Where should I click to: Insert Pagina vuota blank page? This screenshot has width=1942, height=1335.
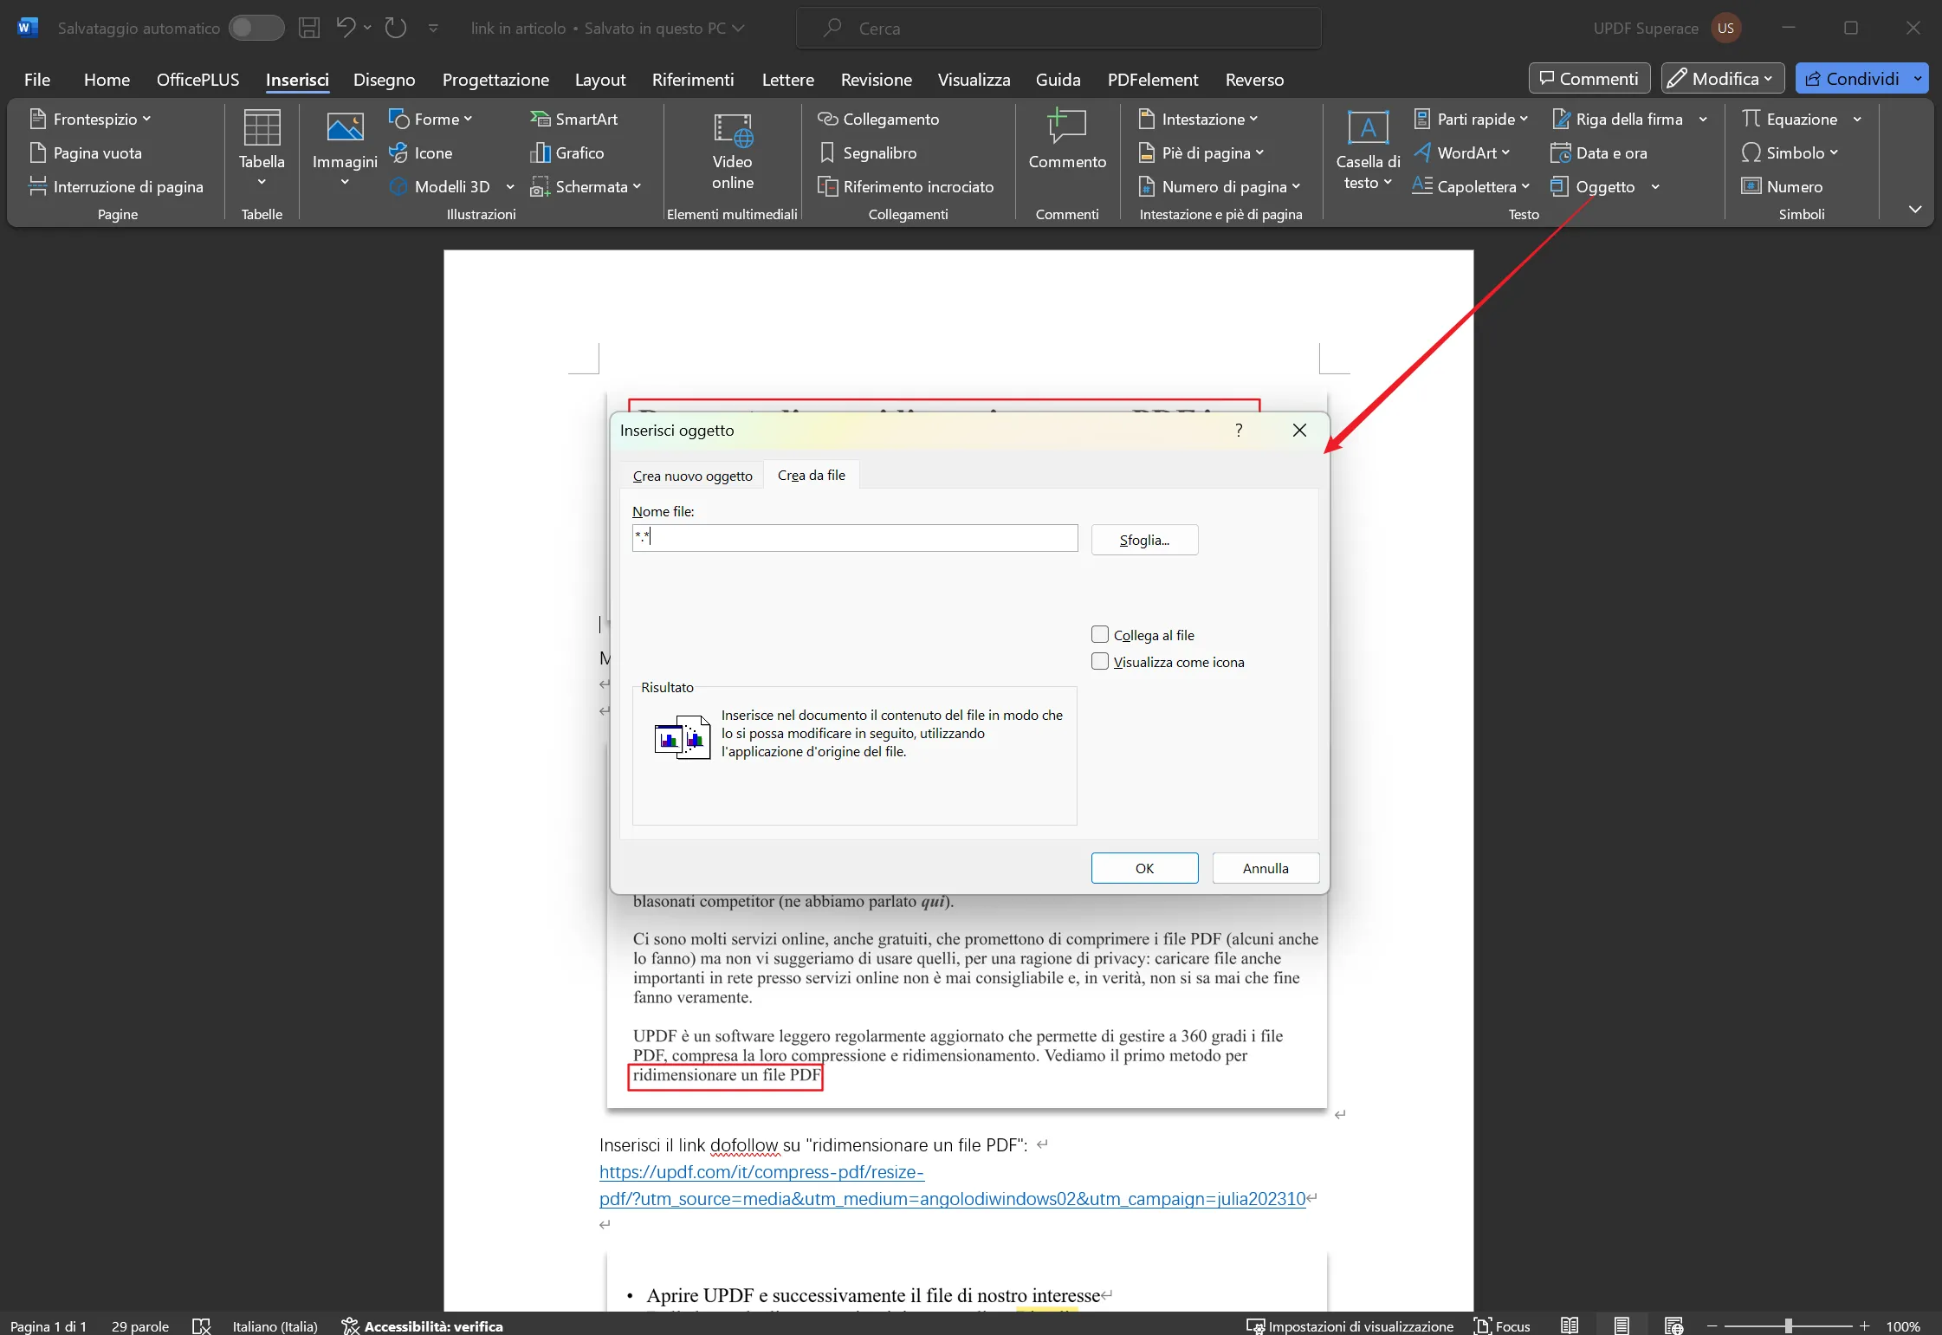86,152
